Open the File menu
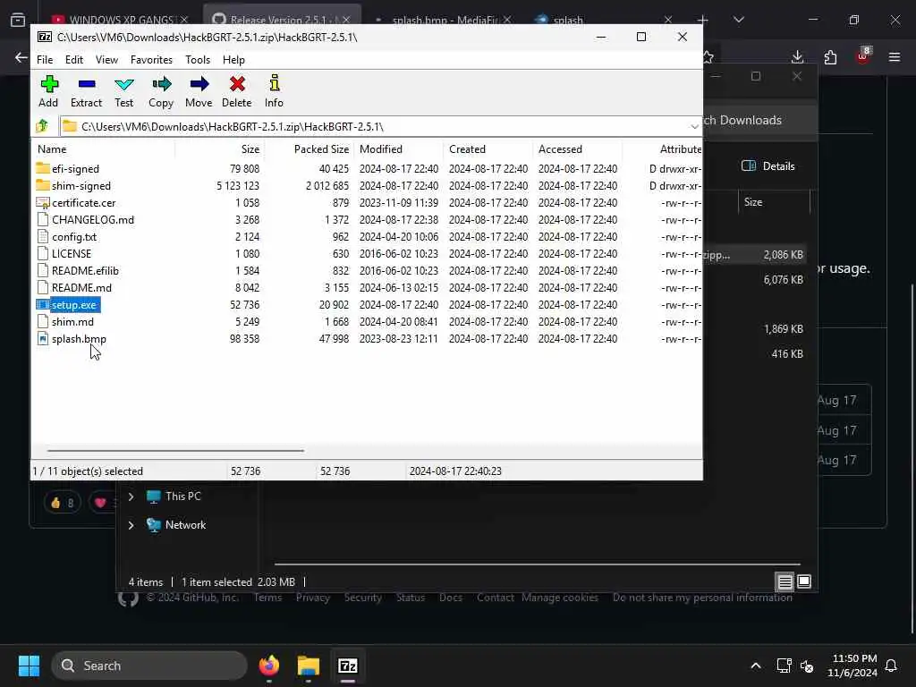This screenshot has height=687, width=916. click(45, 60)
